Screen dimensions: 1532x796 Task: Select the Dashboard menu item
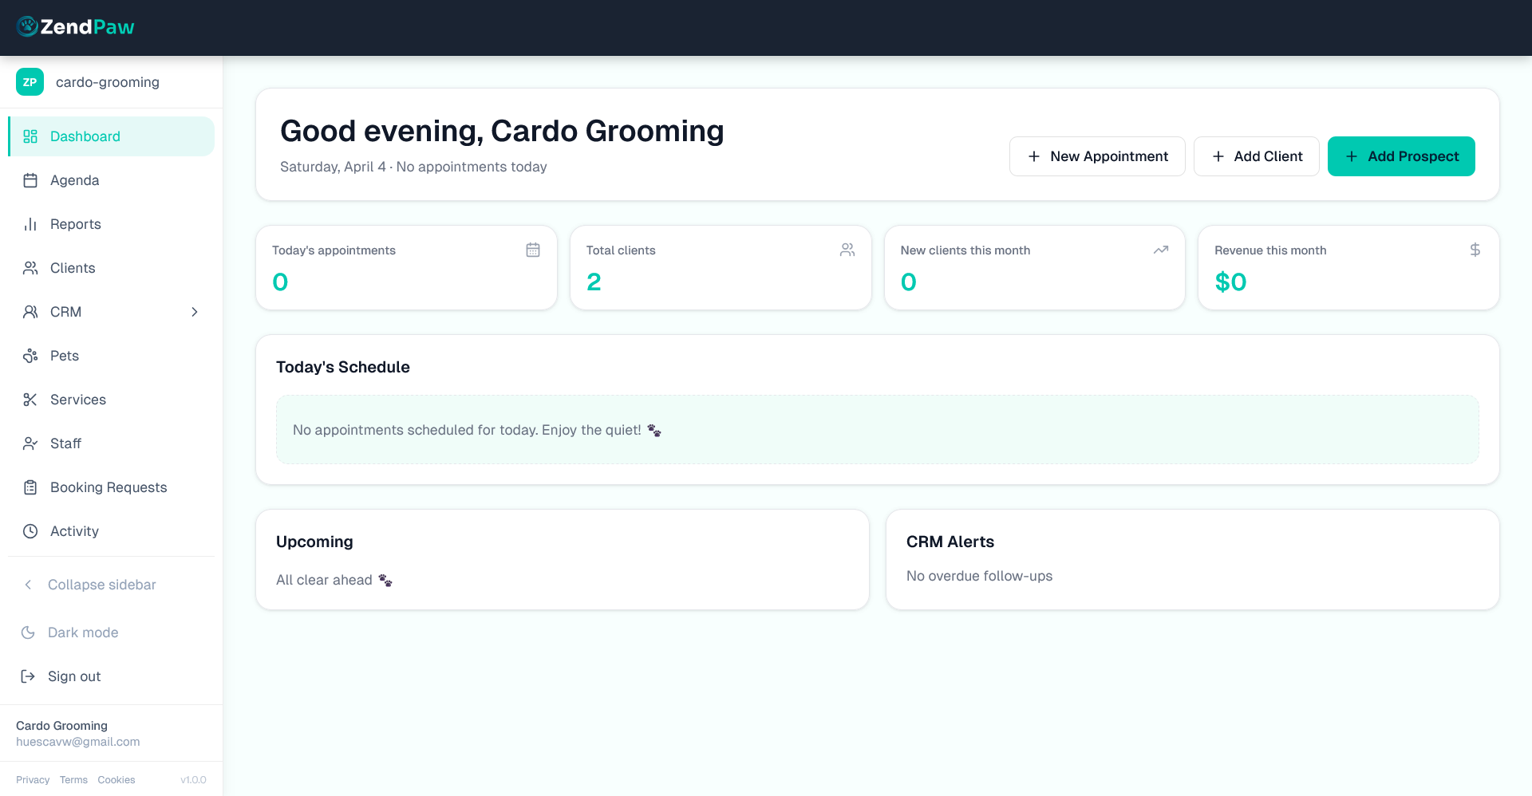85,136
